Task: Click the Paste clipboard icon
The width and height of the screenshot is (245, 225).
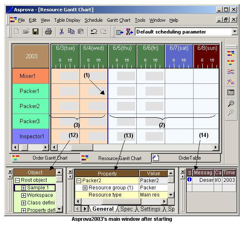Action: pos(81,31)
